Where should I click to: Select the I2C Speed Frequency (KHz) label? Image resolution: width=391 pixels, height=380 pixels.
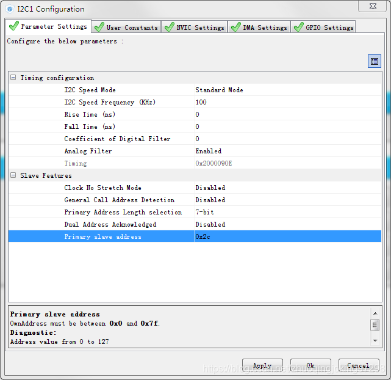(x=110, y=102)
